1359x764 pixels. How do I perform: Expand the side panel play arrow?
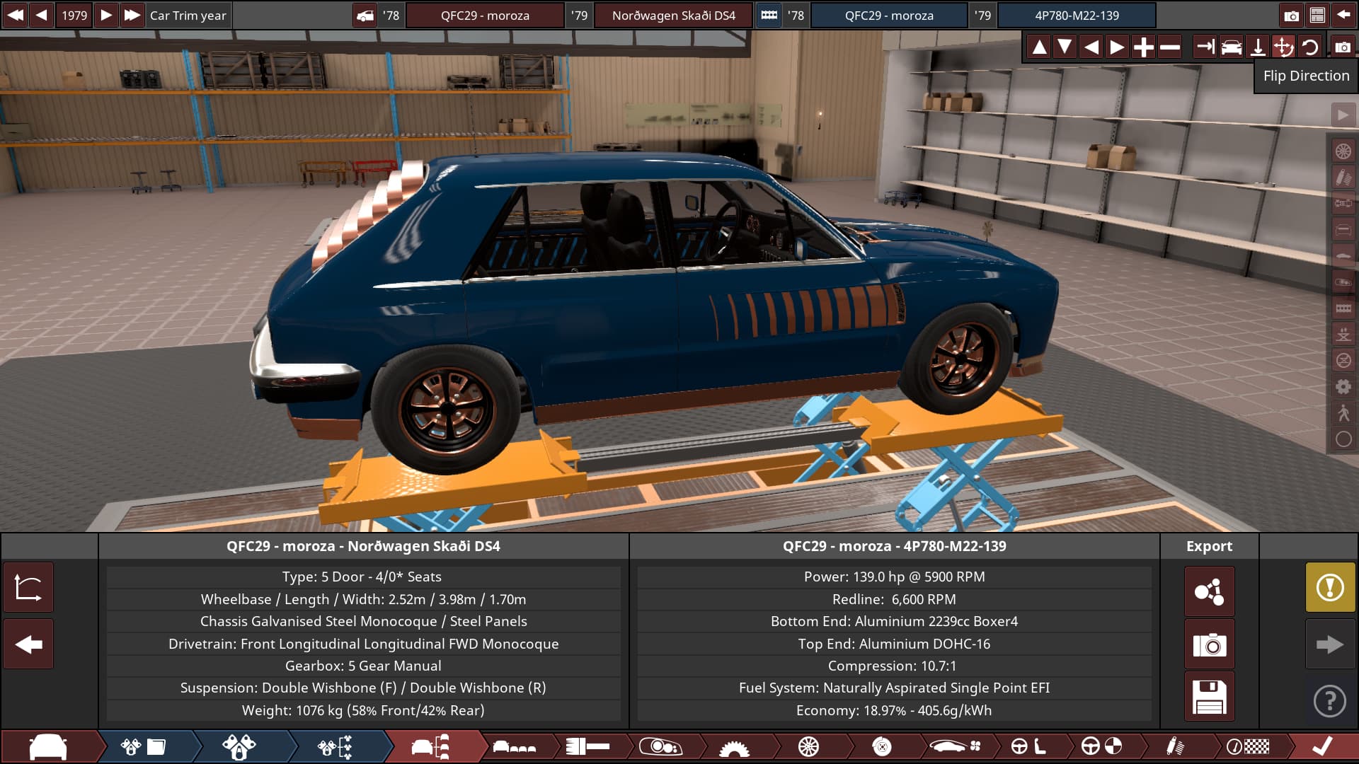1343,115
